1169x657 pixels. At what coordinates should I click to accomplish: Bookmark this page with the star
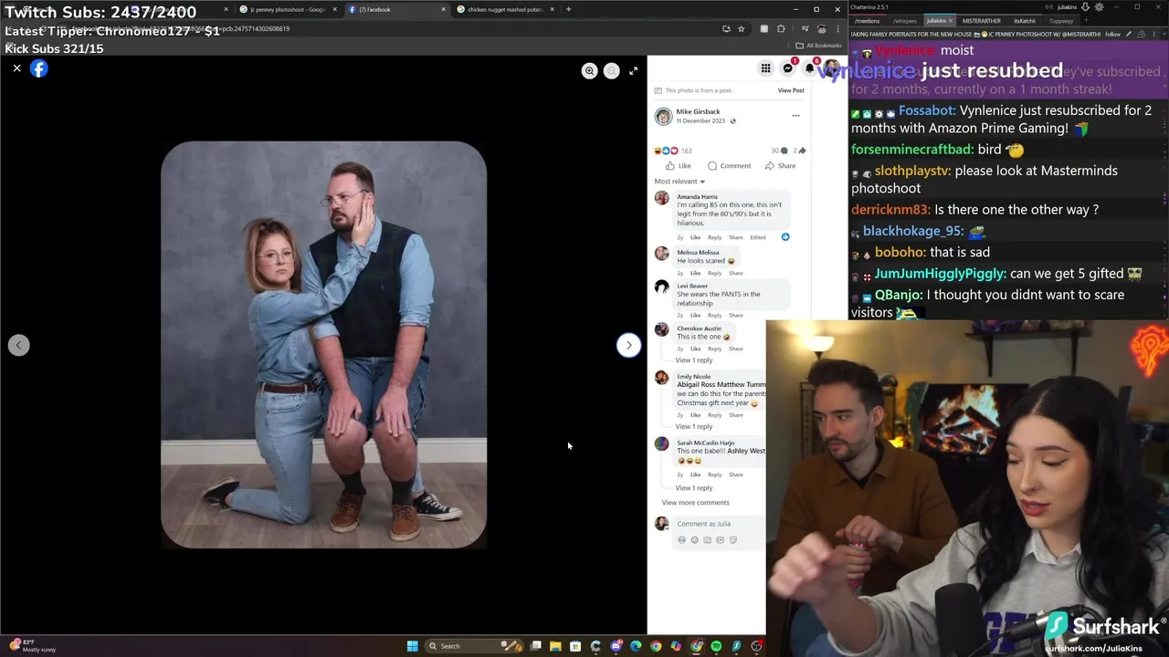pos(741,28)
